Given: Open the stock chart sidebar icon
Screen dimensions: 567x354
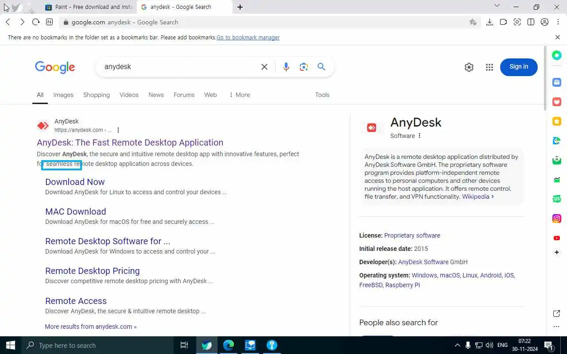Looking at the screenshot, I should tap(557, 180).
